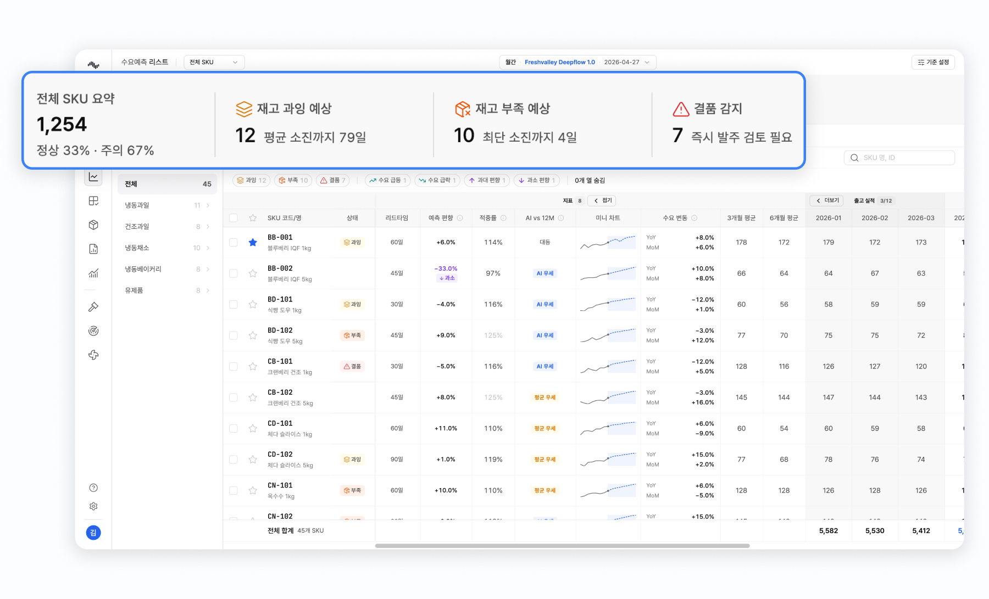Open the target radar sidebar icon
989x599 pixels.
tap(93, 331)
